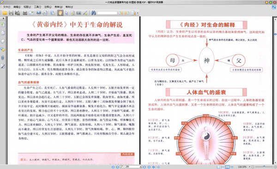
Task: Click the binoculars search icon
Action: [x=93, y=13]
